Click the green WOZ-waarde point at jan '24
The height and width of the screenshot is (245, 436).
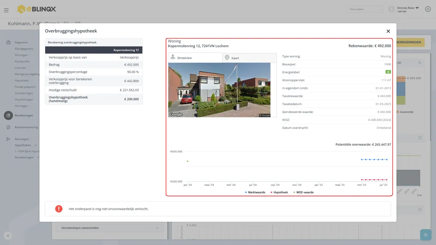pos(187,161)
